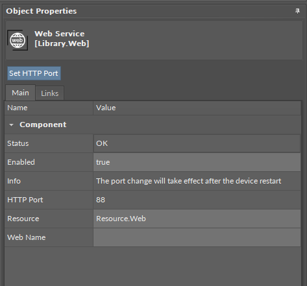Open the Links tab

pos(50,93)
